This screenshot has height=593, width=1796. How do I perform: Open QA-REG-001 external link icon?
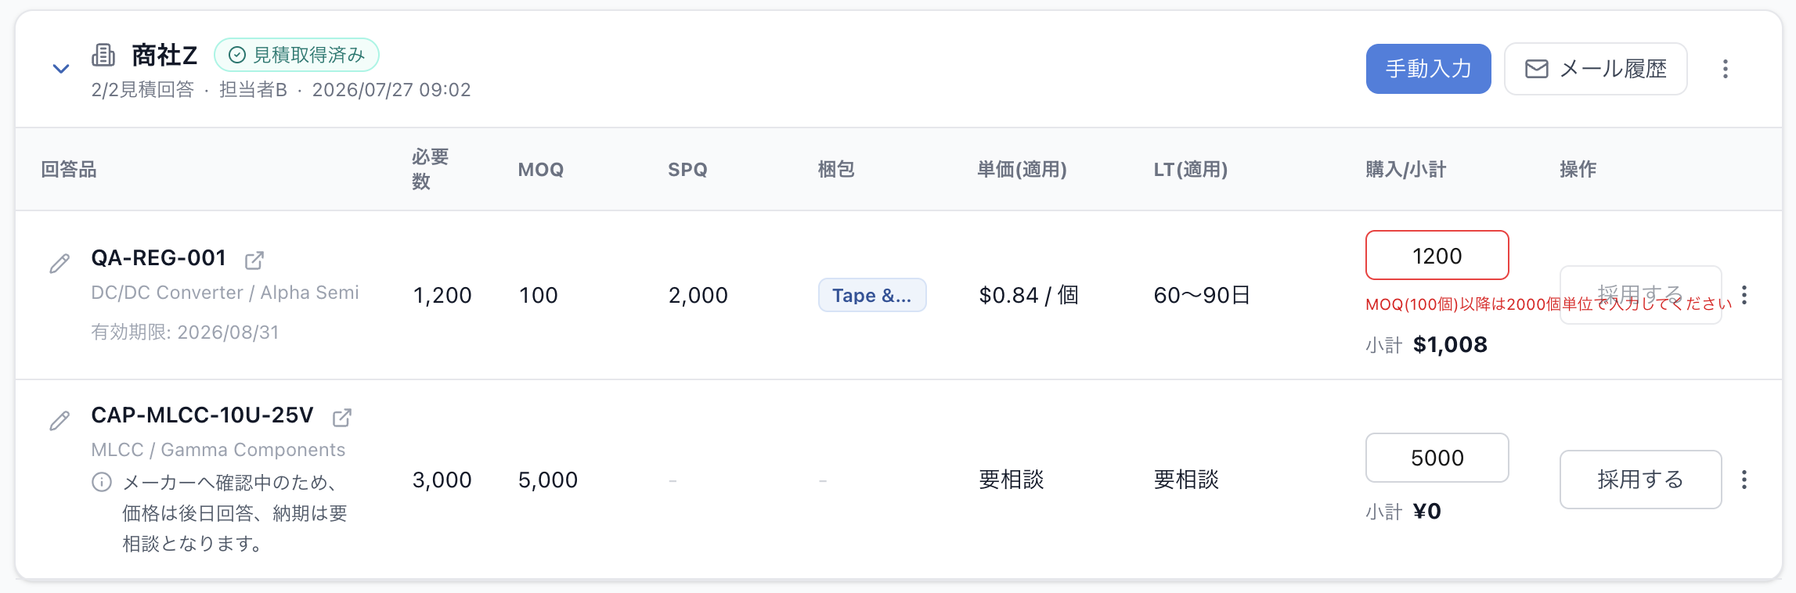[254, 260]
